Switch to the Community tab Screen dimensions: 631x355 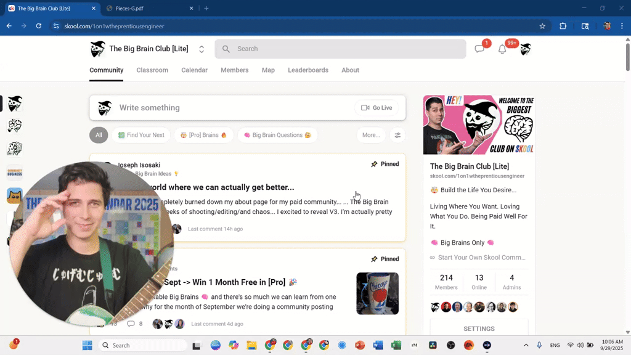tap(106, 70)
